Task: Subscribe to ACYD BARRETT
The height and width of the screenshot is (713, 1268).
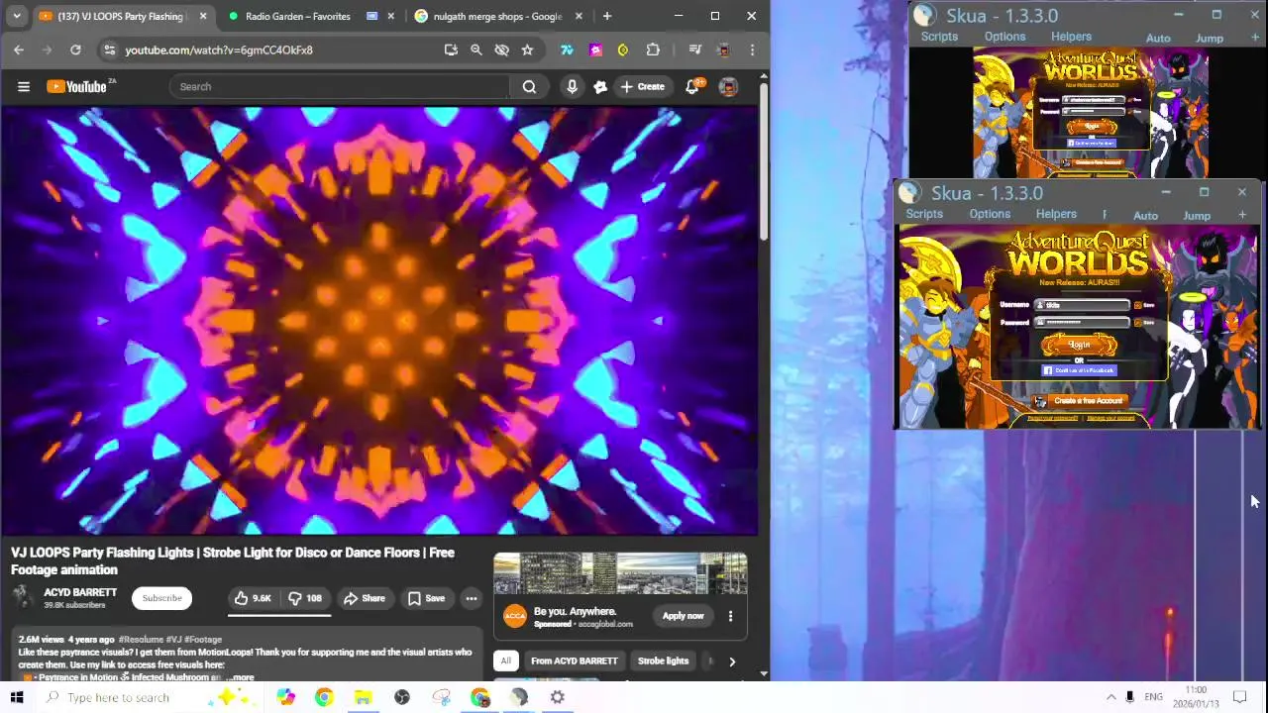Action: [x=161, y=598]
